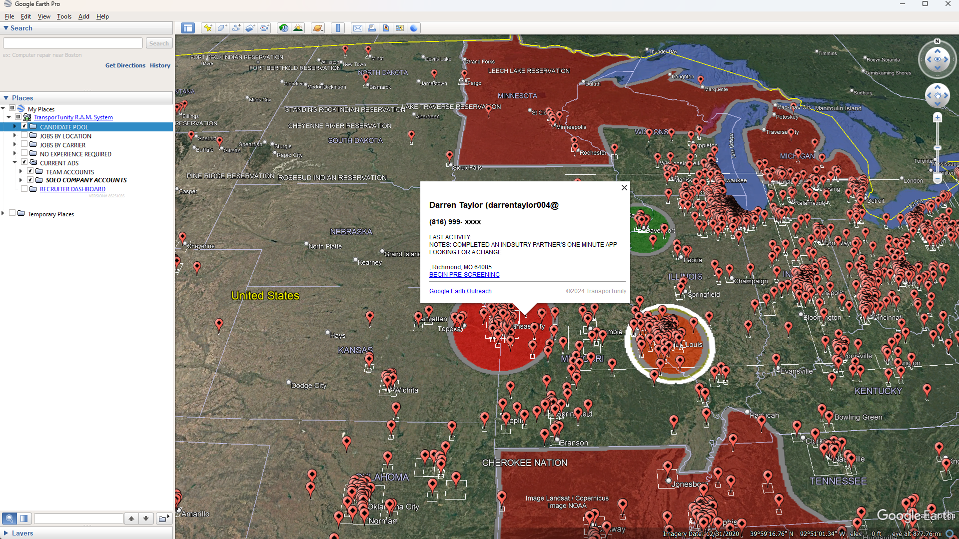Screen dimensions: 959x539
Task: Expand the Layers panel
Action: (x=6, y=533)
